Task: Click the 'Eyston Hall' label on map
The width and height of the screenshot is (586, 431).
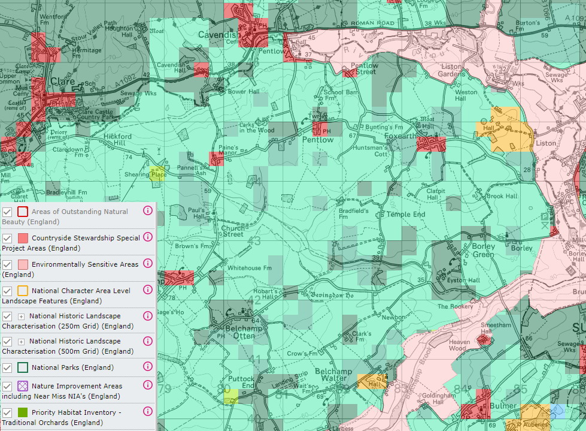Action: tap(463, 280)
